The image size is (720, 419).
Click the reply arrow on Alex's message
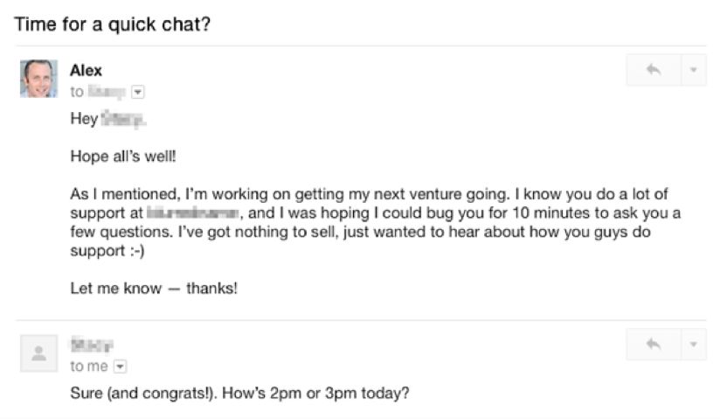coord(654,71)
